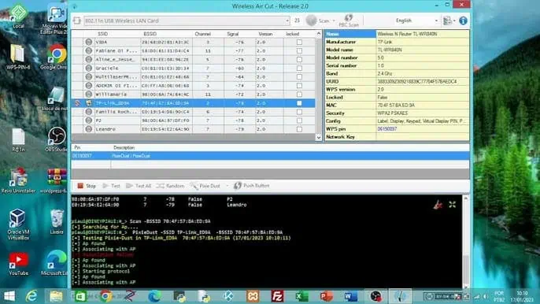Click the settings icon next to the language box

click(x=447, y=20)
